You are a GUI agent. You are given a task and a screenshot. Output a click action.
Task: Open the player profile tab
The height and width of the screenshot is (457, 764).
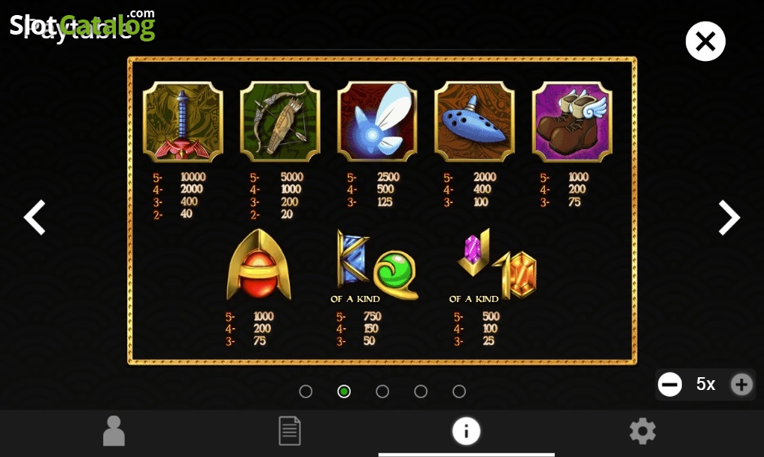coord(114,431)
